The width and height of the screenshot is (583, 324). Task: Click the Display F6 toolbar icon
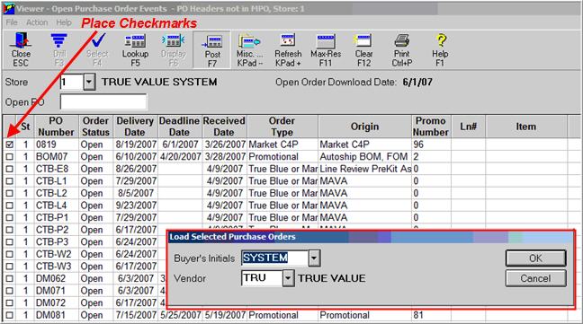(x=174, y=50)
